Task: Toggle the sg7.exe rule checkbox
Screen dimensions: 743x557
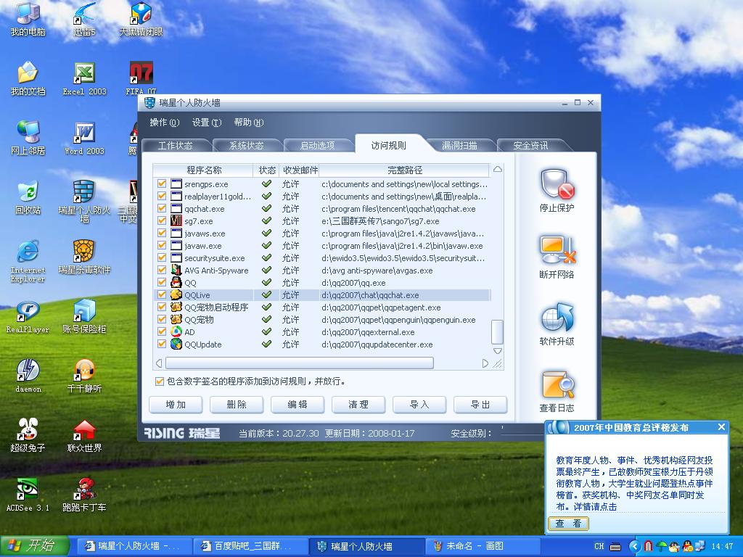Action: [x=162, y=220]
